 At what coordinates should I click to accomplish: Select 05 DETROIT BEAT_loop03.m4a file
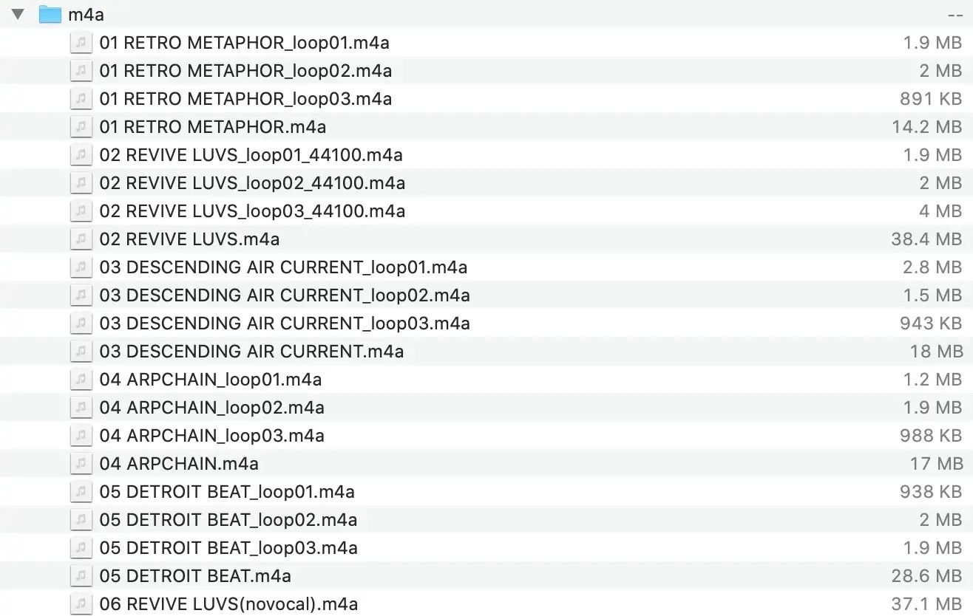228,548
